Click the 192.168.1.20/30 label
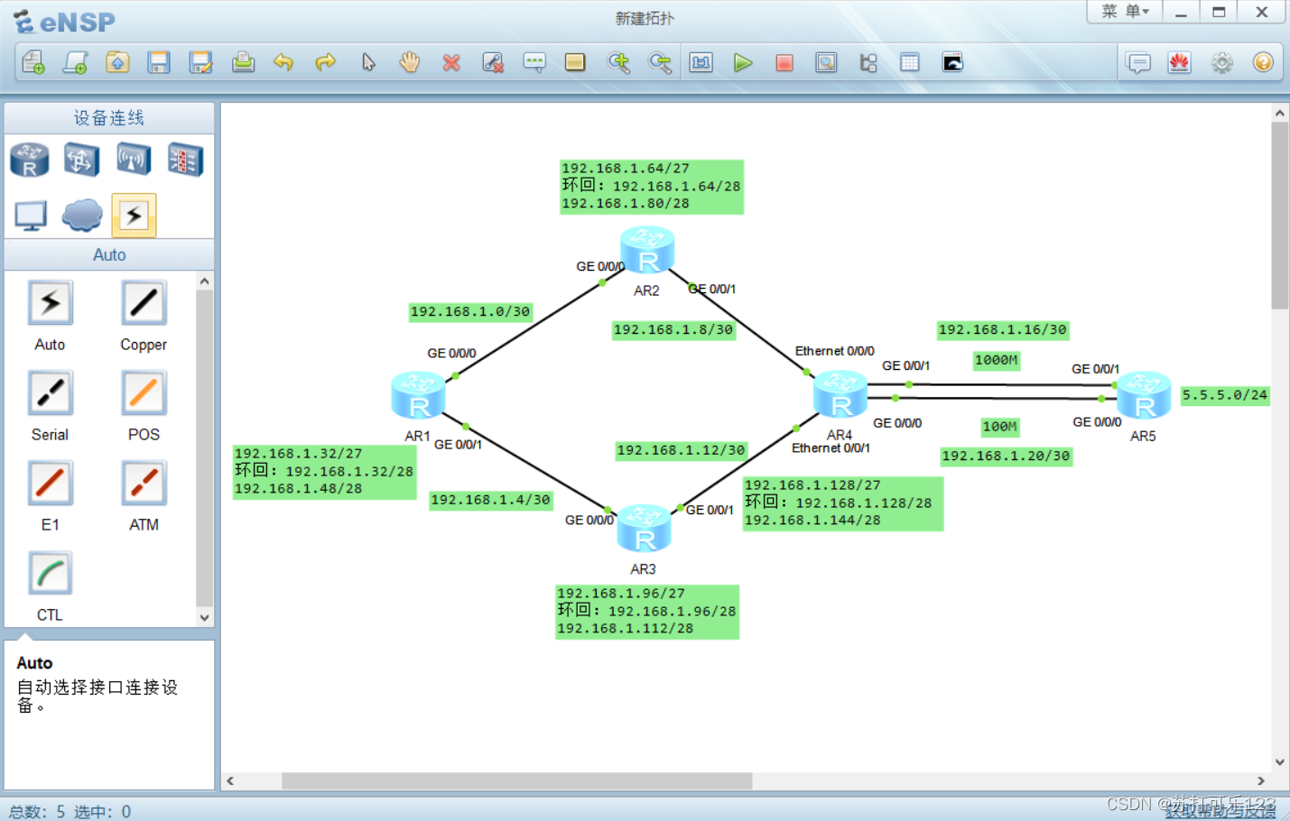 click(x=1007, y=457)
